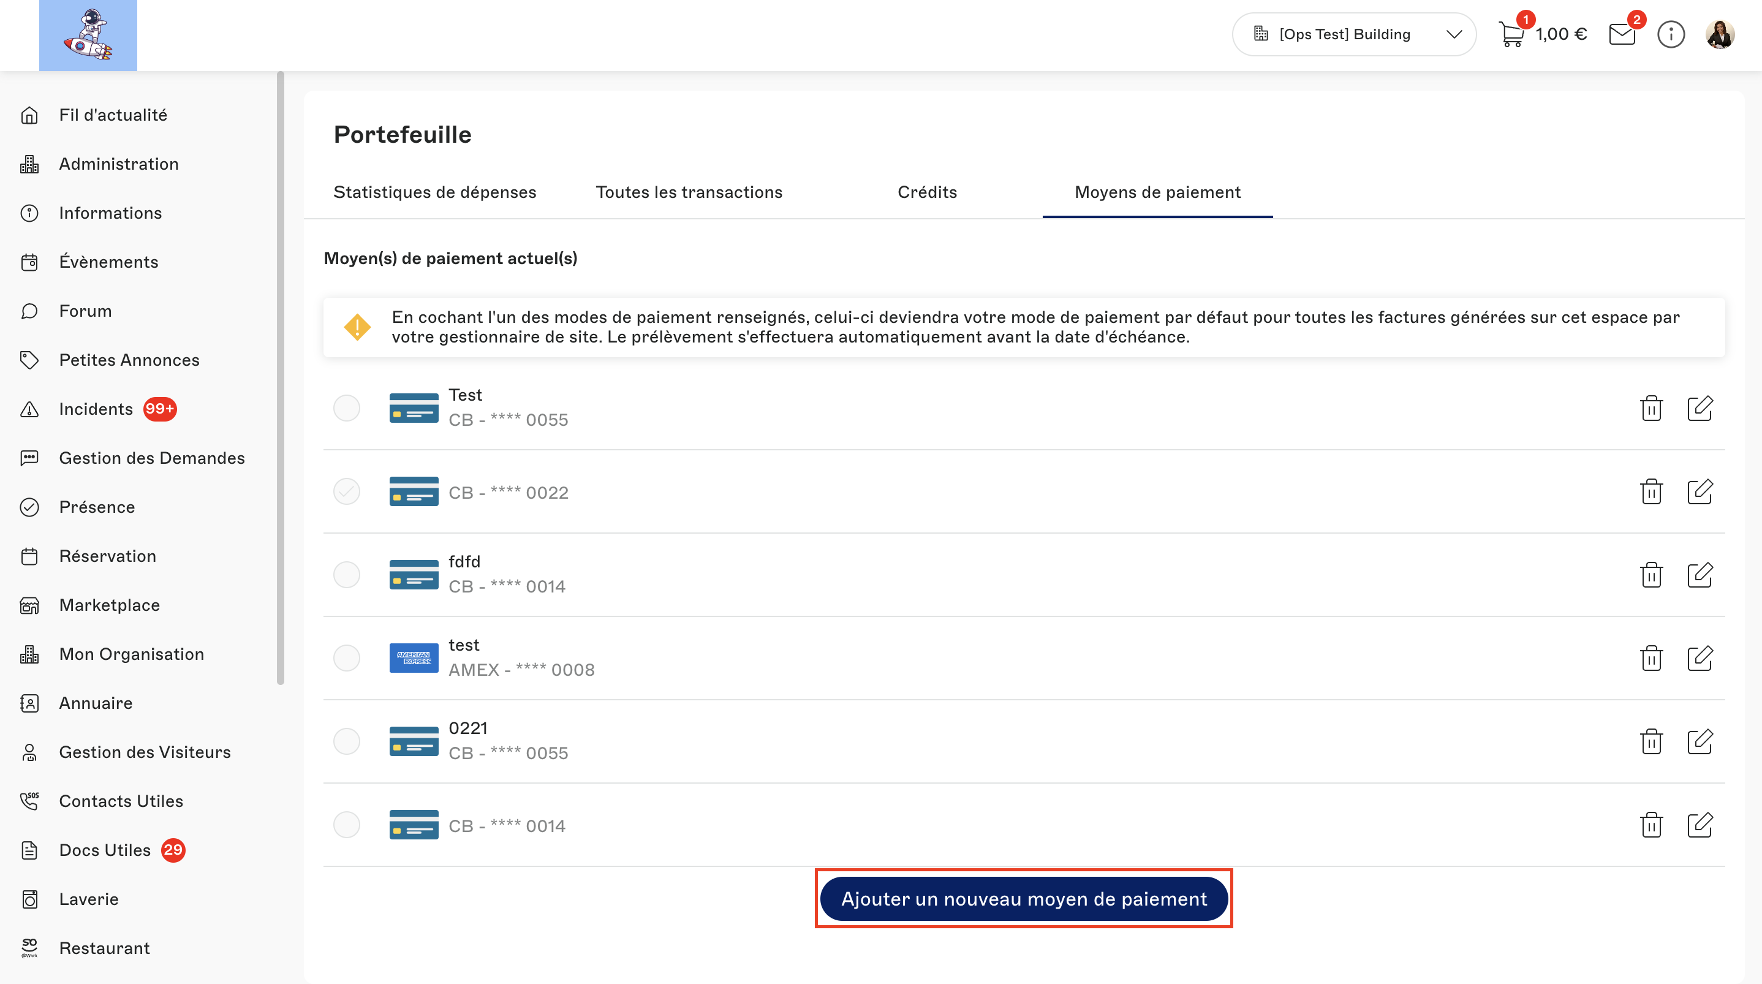This screenshot has height=984, width=1762.
Task: Open the mail envelope notifications
Action: pos(1622,34)
